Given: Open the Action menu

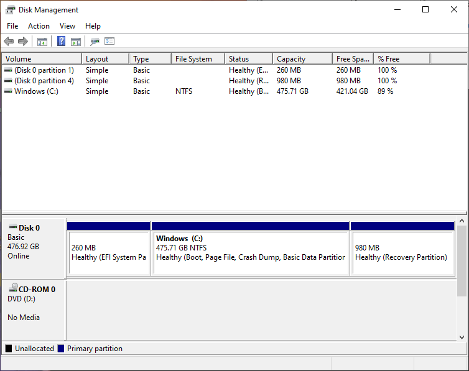Looking at the screenshot, I should coord(39,26).
